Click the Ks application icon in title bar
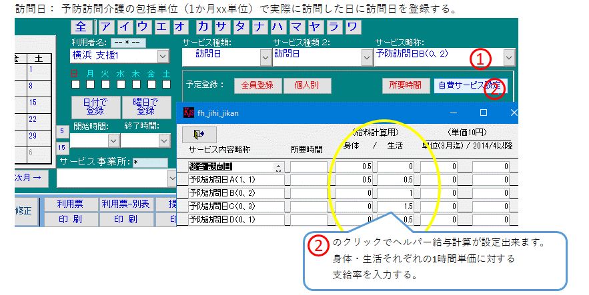Image resolution: width=589 pixels, height=295 pixels. (188, 113)
